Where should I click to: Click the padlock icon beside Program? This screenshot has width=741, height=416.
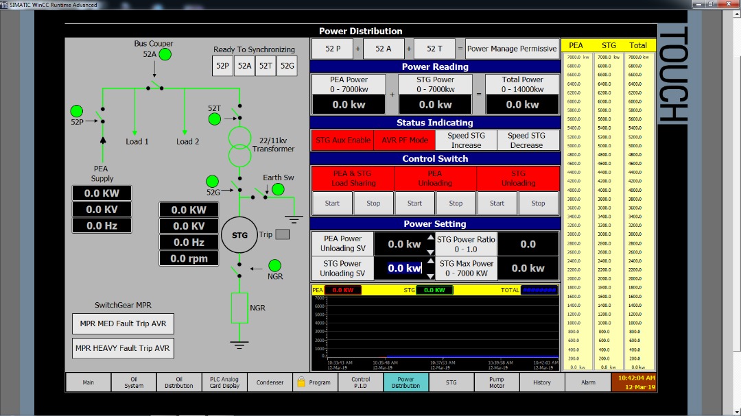[301, 382]
